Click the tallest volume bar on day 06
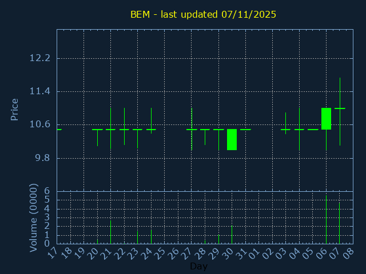The height and width of the screenshot is (274, 366). click(x=326, y=220)
